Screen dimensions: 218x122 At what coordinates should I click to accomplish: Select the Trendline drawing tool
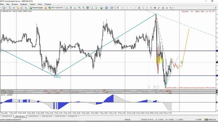pyautogui.click(x=135, y=8)
